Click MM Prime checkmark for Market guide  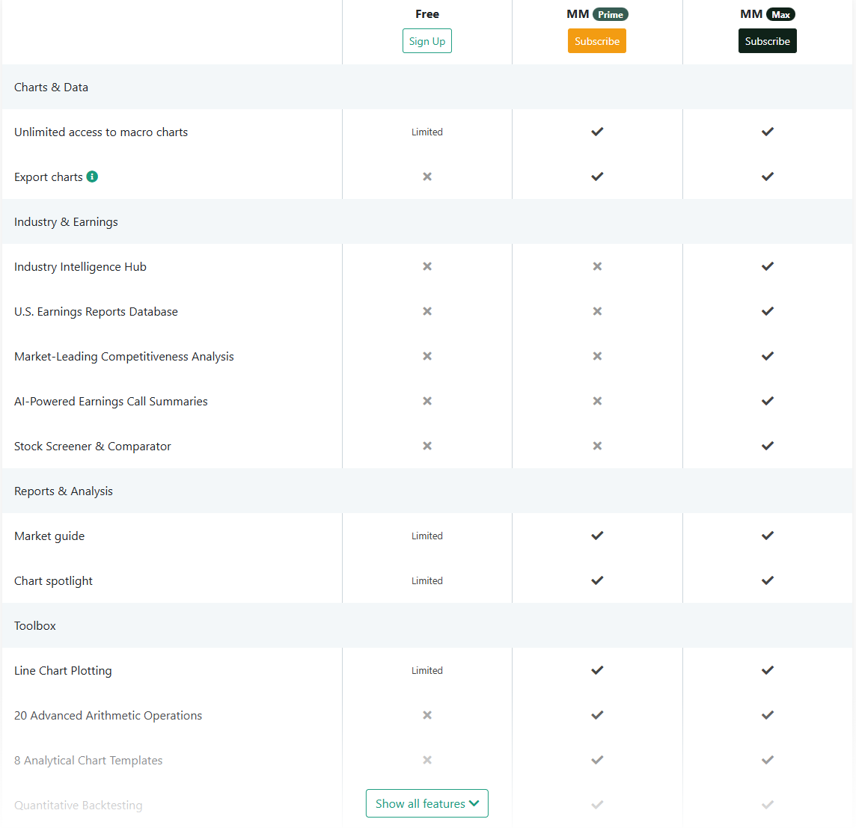click(597, 536)
